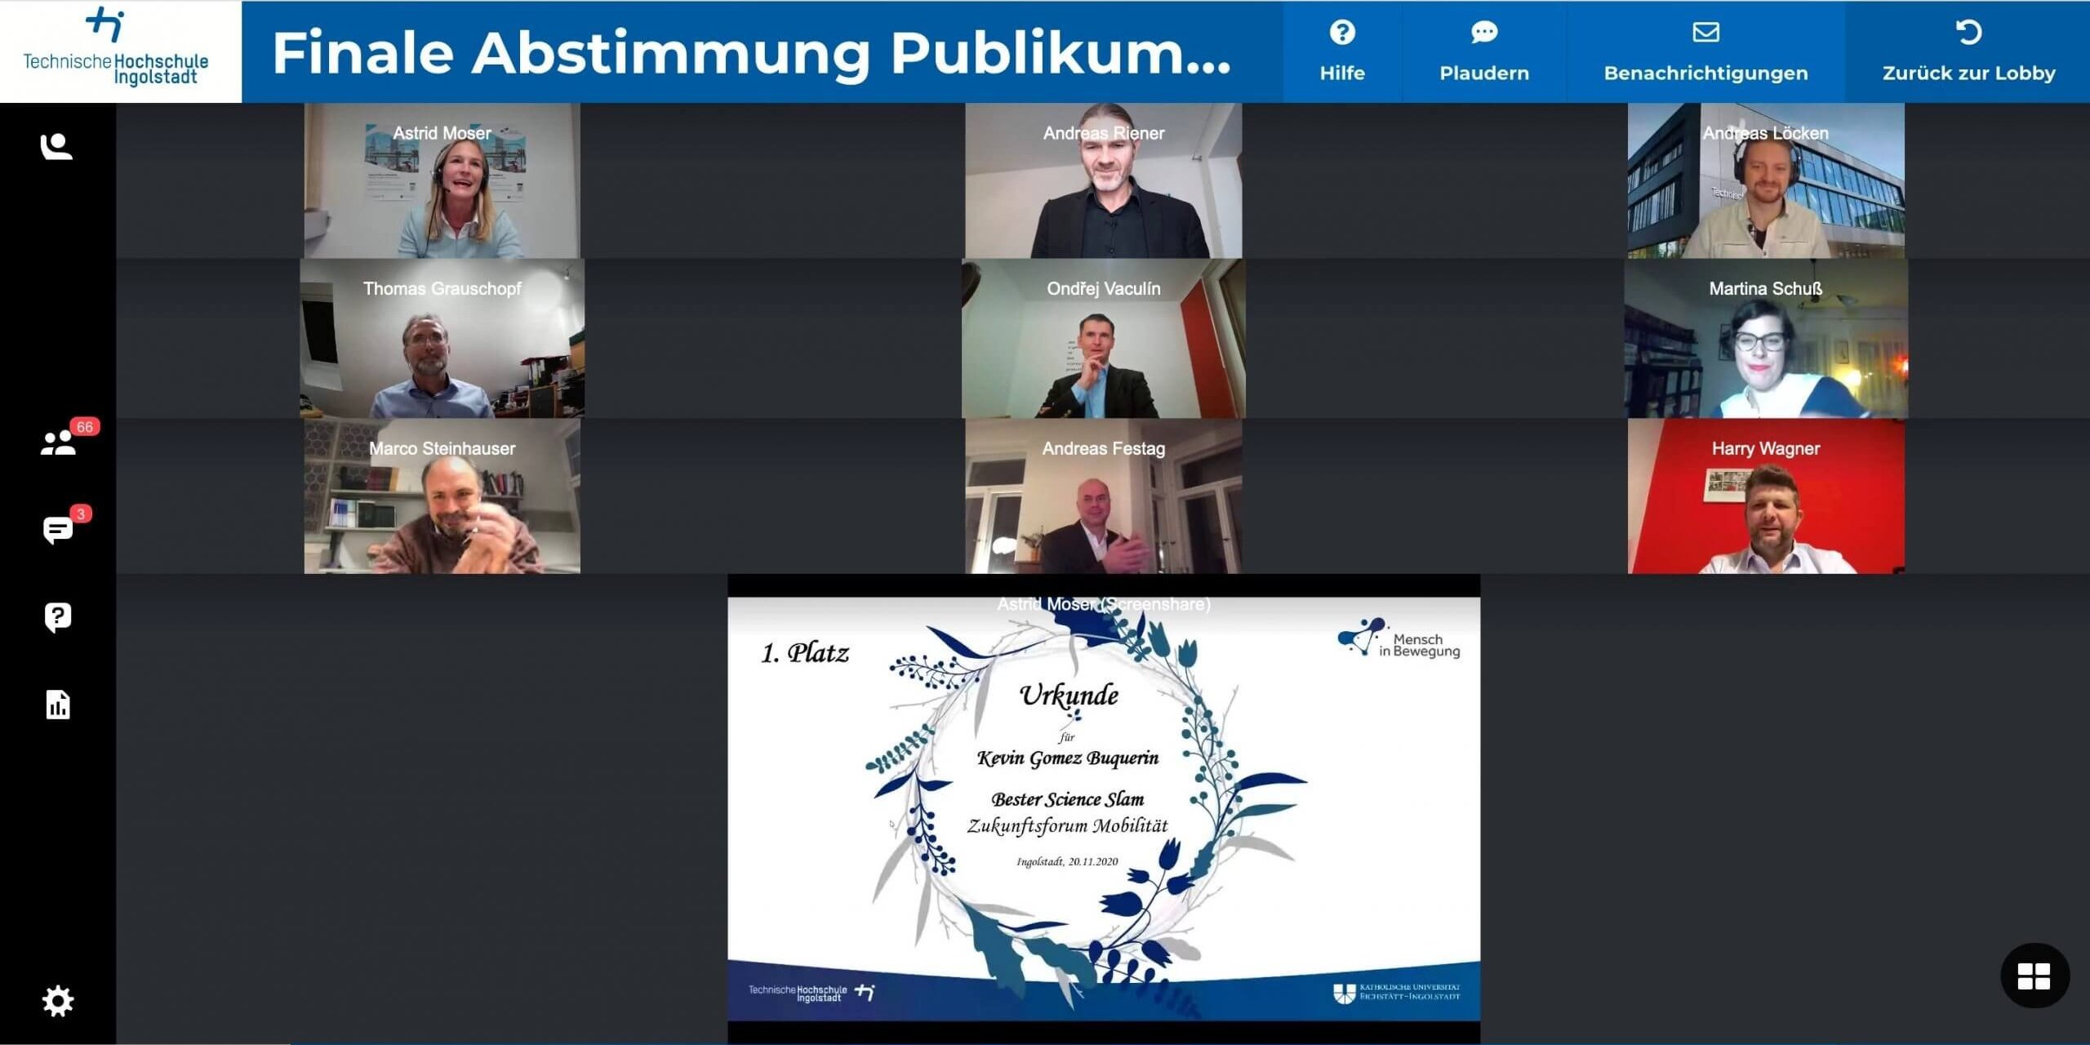Go back via Zurück zur Lobby
Image resolution: width=2090 pixels, height=1045 pixels.
click(x=1968, y=52)
